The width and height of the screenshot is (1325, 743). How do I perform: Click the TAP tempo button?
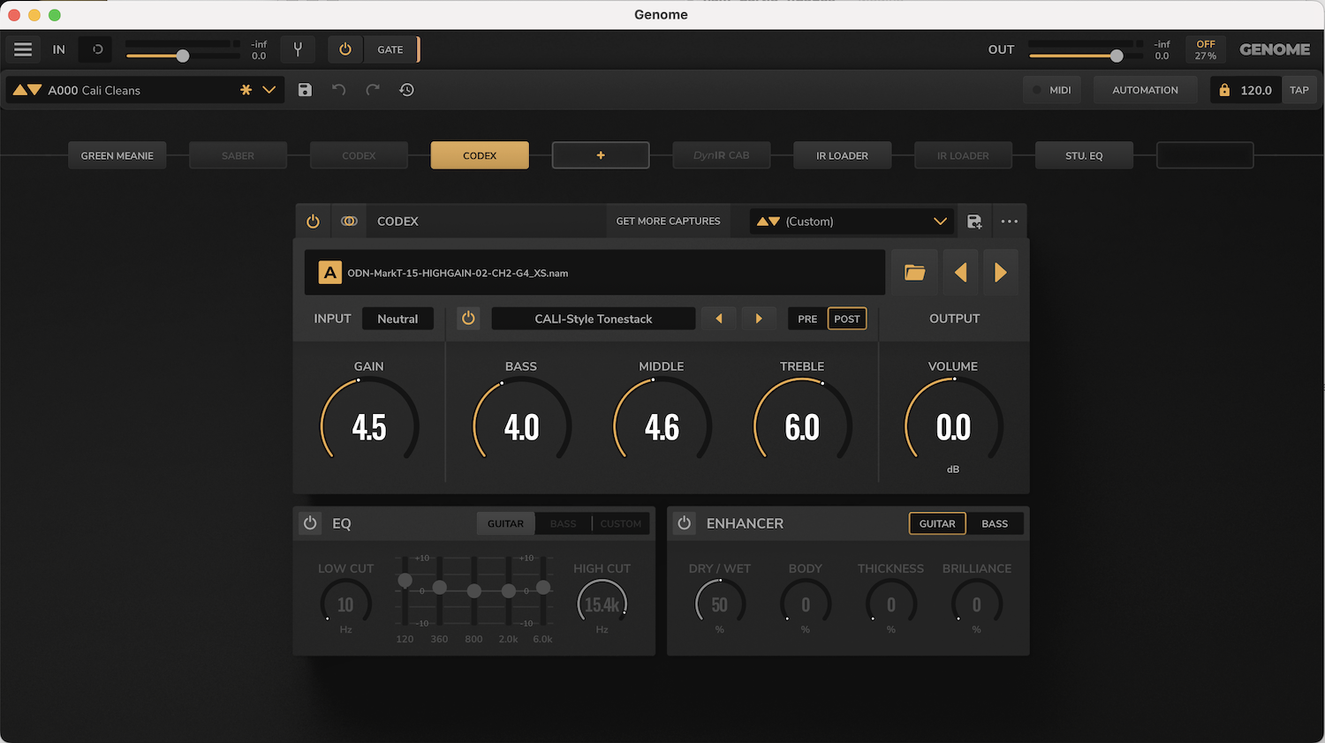tap(1298, 90)
